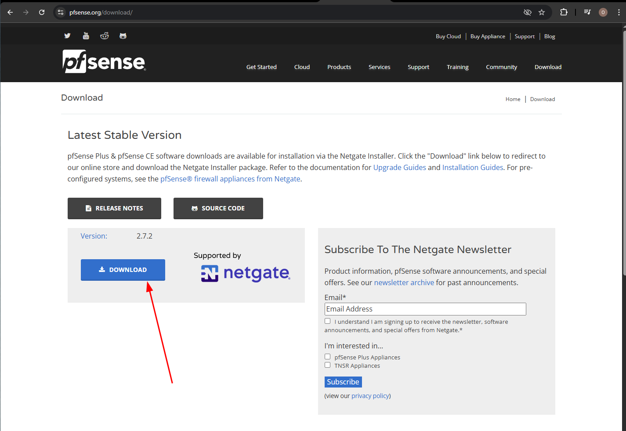Open the browser extensions puzzle icon

coord(564,12)
